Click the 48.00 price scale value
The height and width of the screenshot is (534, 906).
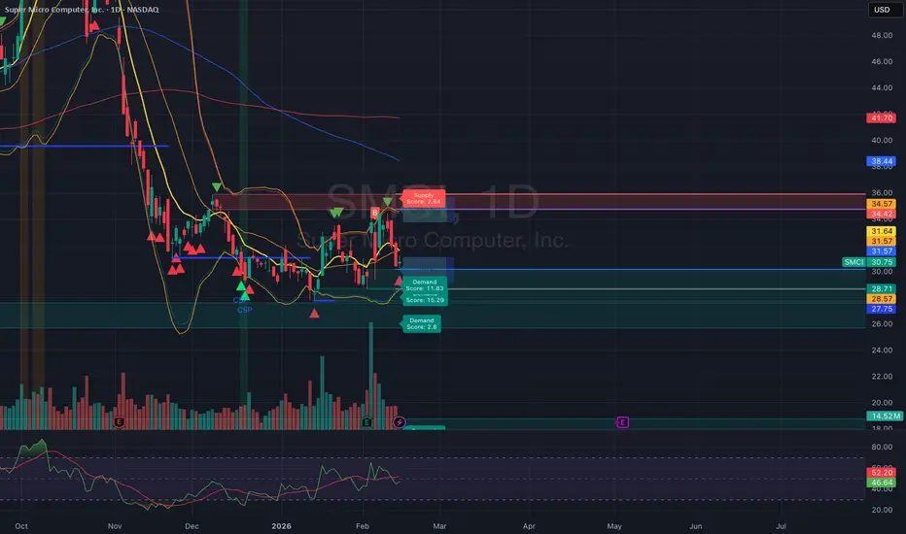pyautogui.click(x=882, y=35)
